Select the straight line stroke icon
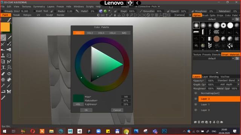Image resolution: width=241 pixels, height=135 pixels. [x=9, y=37]
